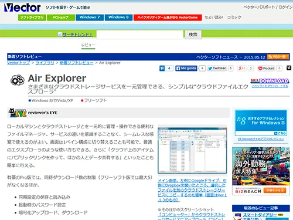Viewport: 293px width, 220px height.
Task: Focus the site search input field
Action: [140, 35]
